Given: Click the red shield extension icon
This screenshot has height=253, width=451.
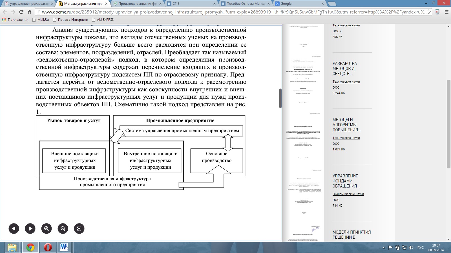Looking at the screenshot, I should tap(437, 12).
